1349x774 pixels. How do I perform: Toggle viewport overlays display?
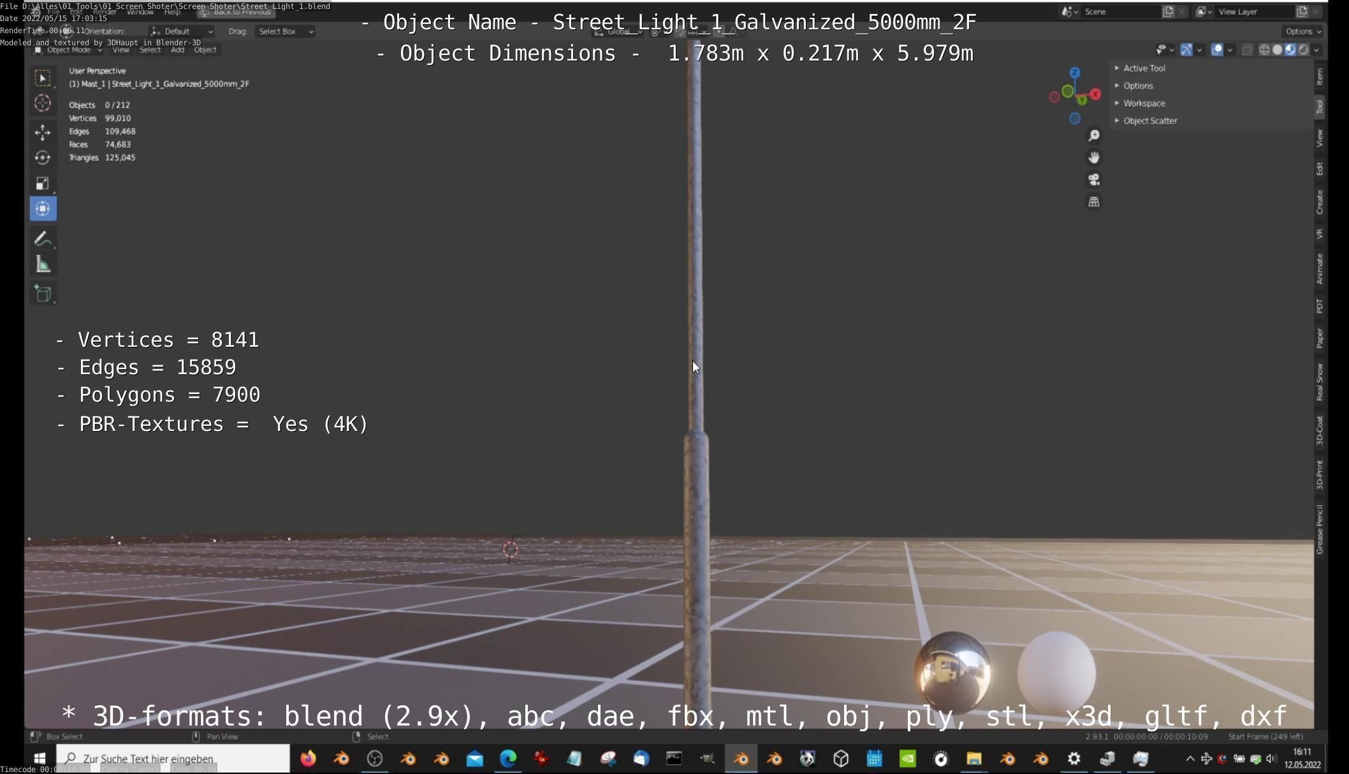1217,50
